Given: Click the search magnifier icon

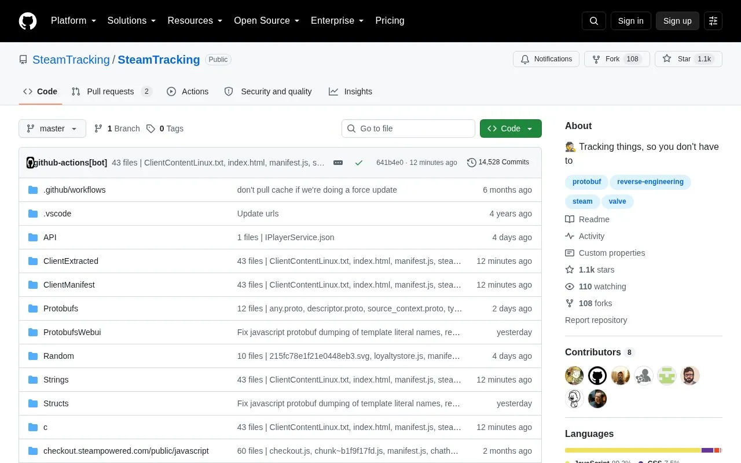Looking at the screenshot, I should click(594, 21).
